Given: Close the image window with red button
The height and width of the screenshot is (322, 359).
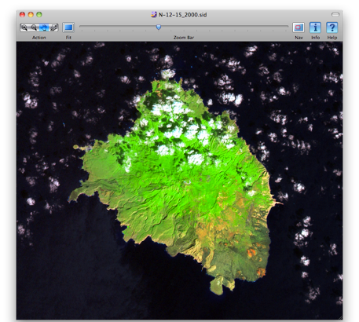Looking at the screenshot, I should click(x=22, y=15).
